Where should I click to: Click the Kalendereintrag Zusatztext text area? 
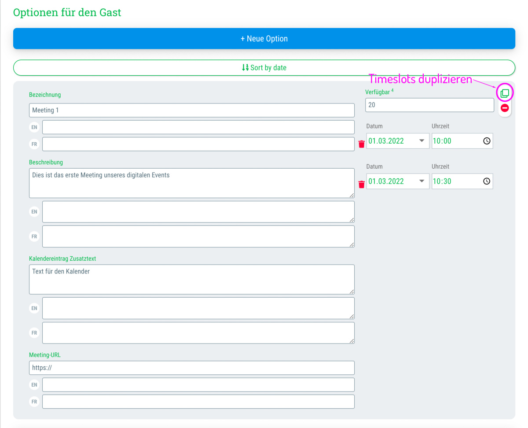pos(192,279)
